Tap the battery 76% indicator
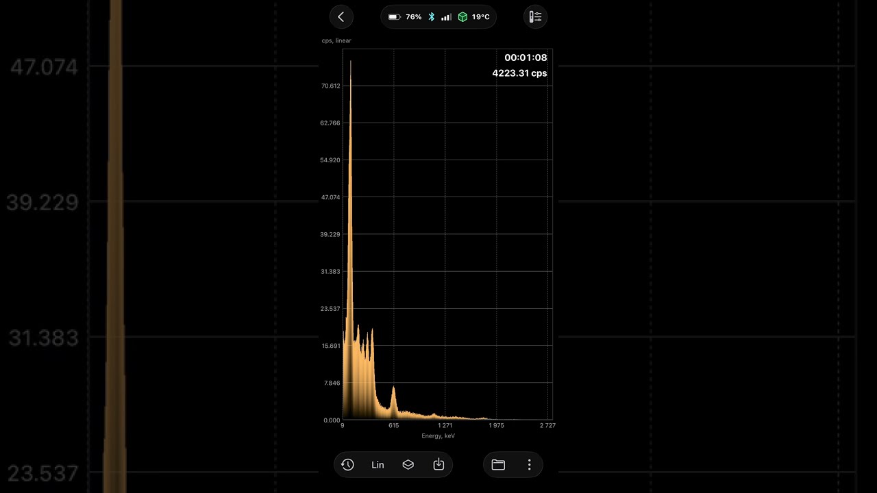This screenshot has height=493, width=877. [405, 17]
